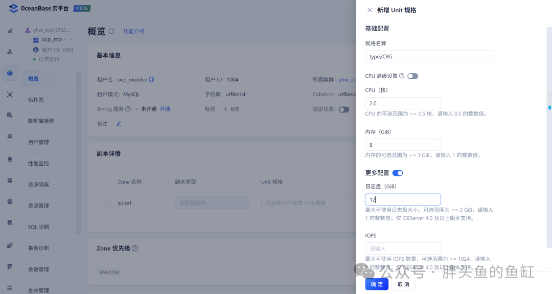Image resolution: width=552 pixels, height=294 pixels.
Task: Focus the 日志盘（GiB）input field
Action: point(403,199)
